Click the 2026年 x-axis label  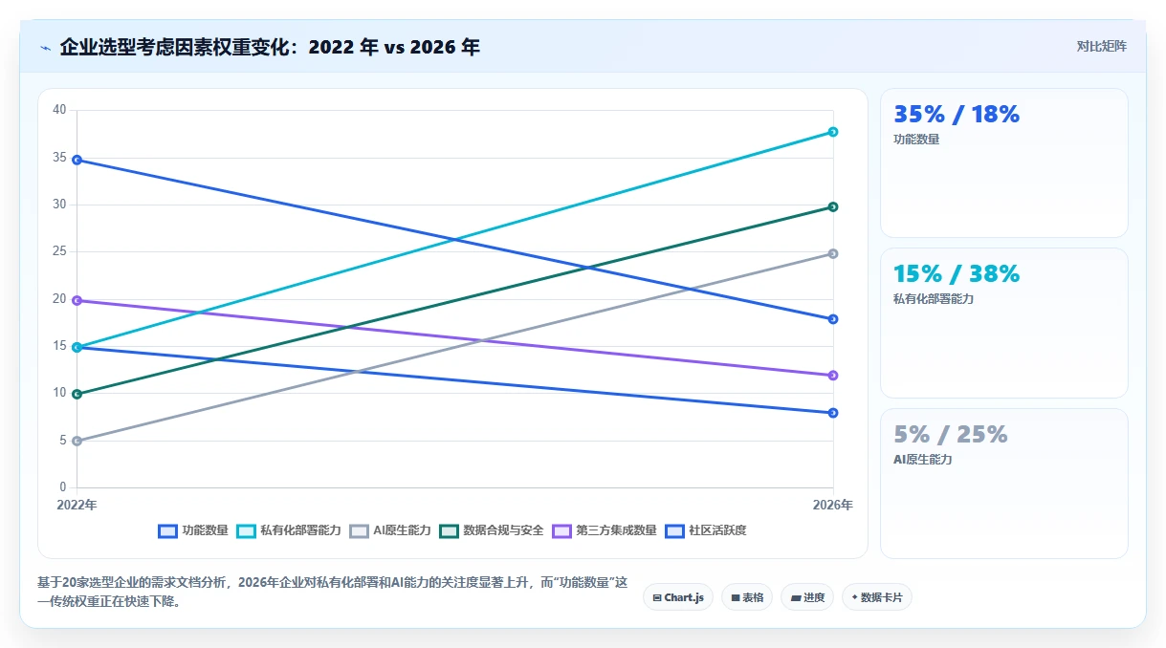click(833, 505)
